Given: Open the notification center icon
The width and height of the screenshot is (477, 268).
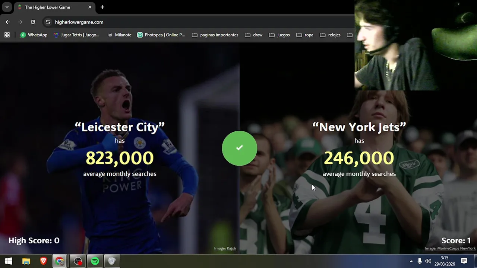Looking at the screenshot, I should pos(464,261).
